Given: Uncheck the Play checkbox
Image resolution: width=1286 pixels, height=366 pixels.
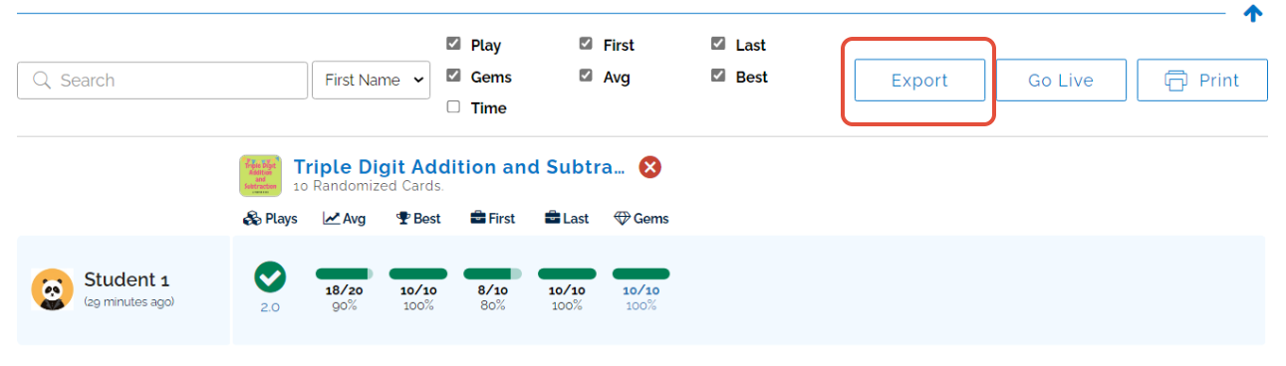Looking at the screenshot, I should pyautogui.click(x=453, y=44).
